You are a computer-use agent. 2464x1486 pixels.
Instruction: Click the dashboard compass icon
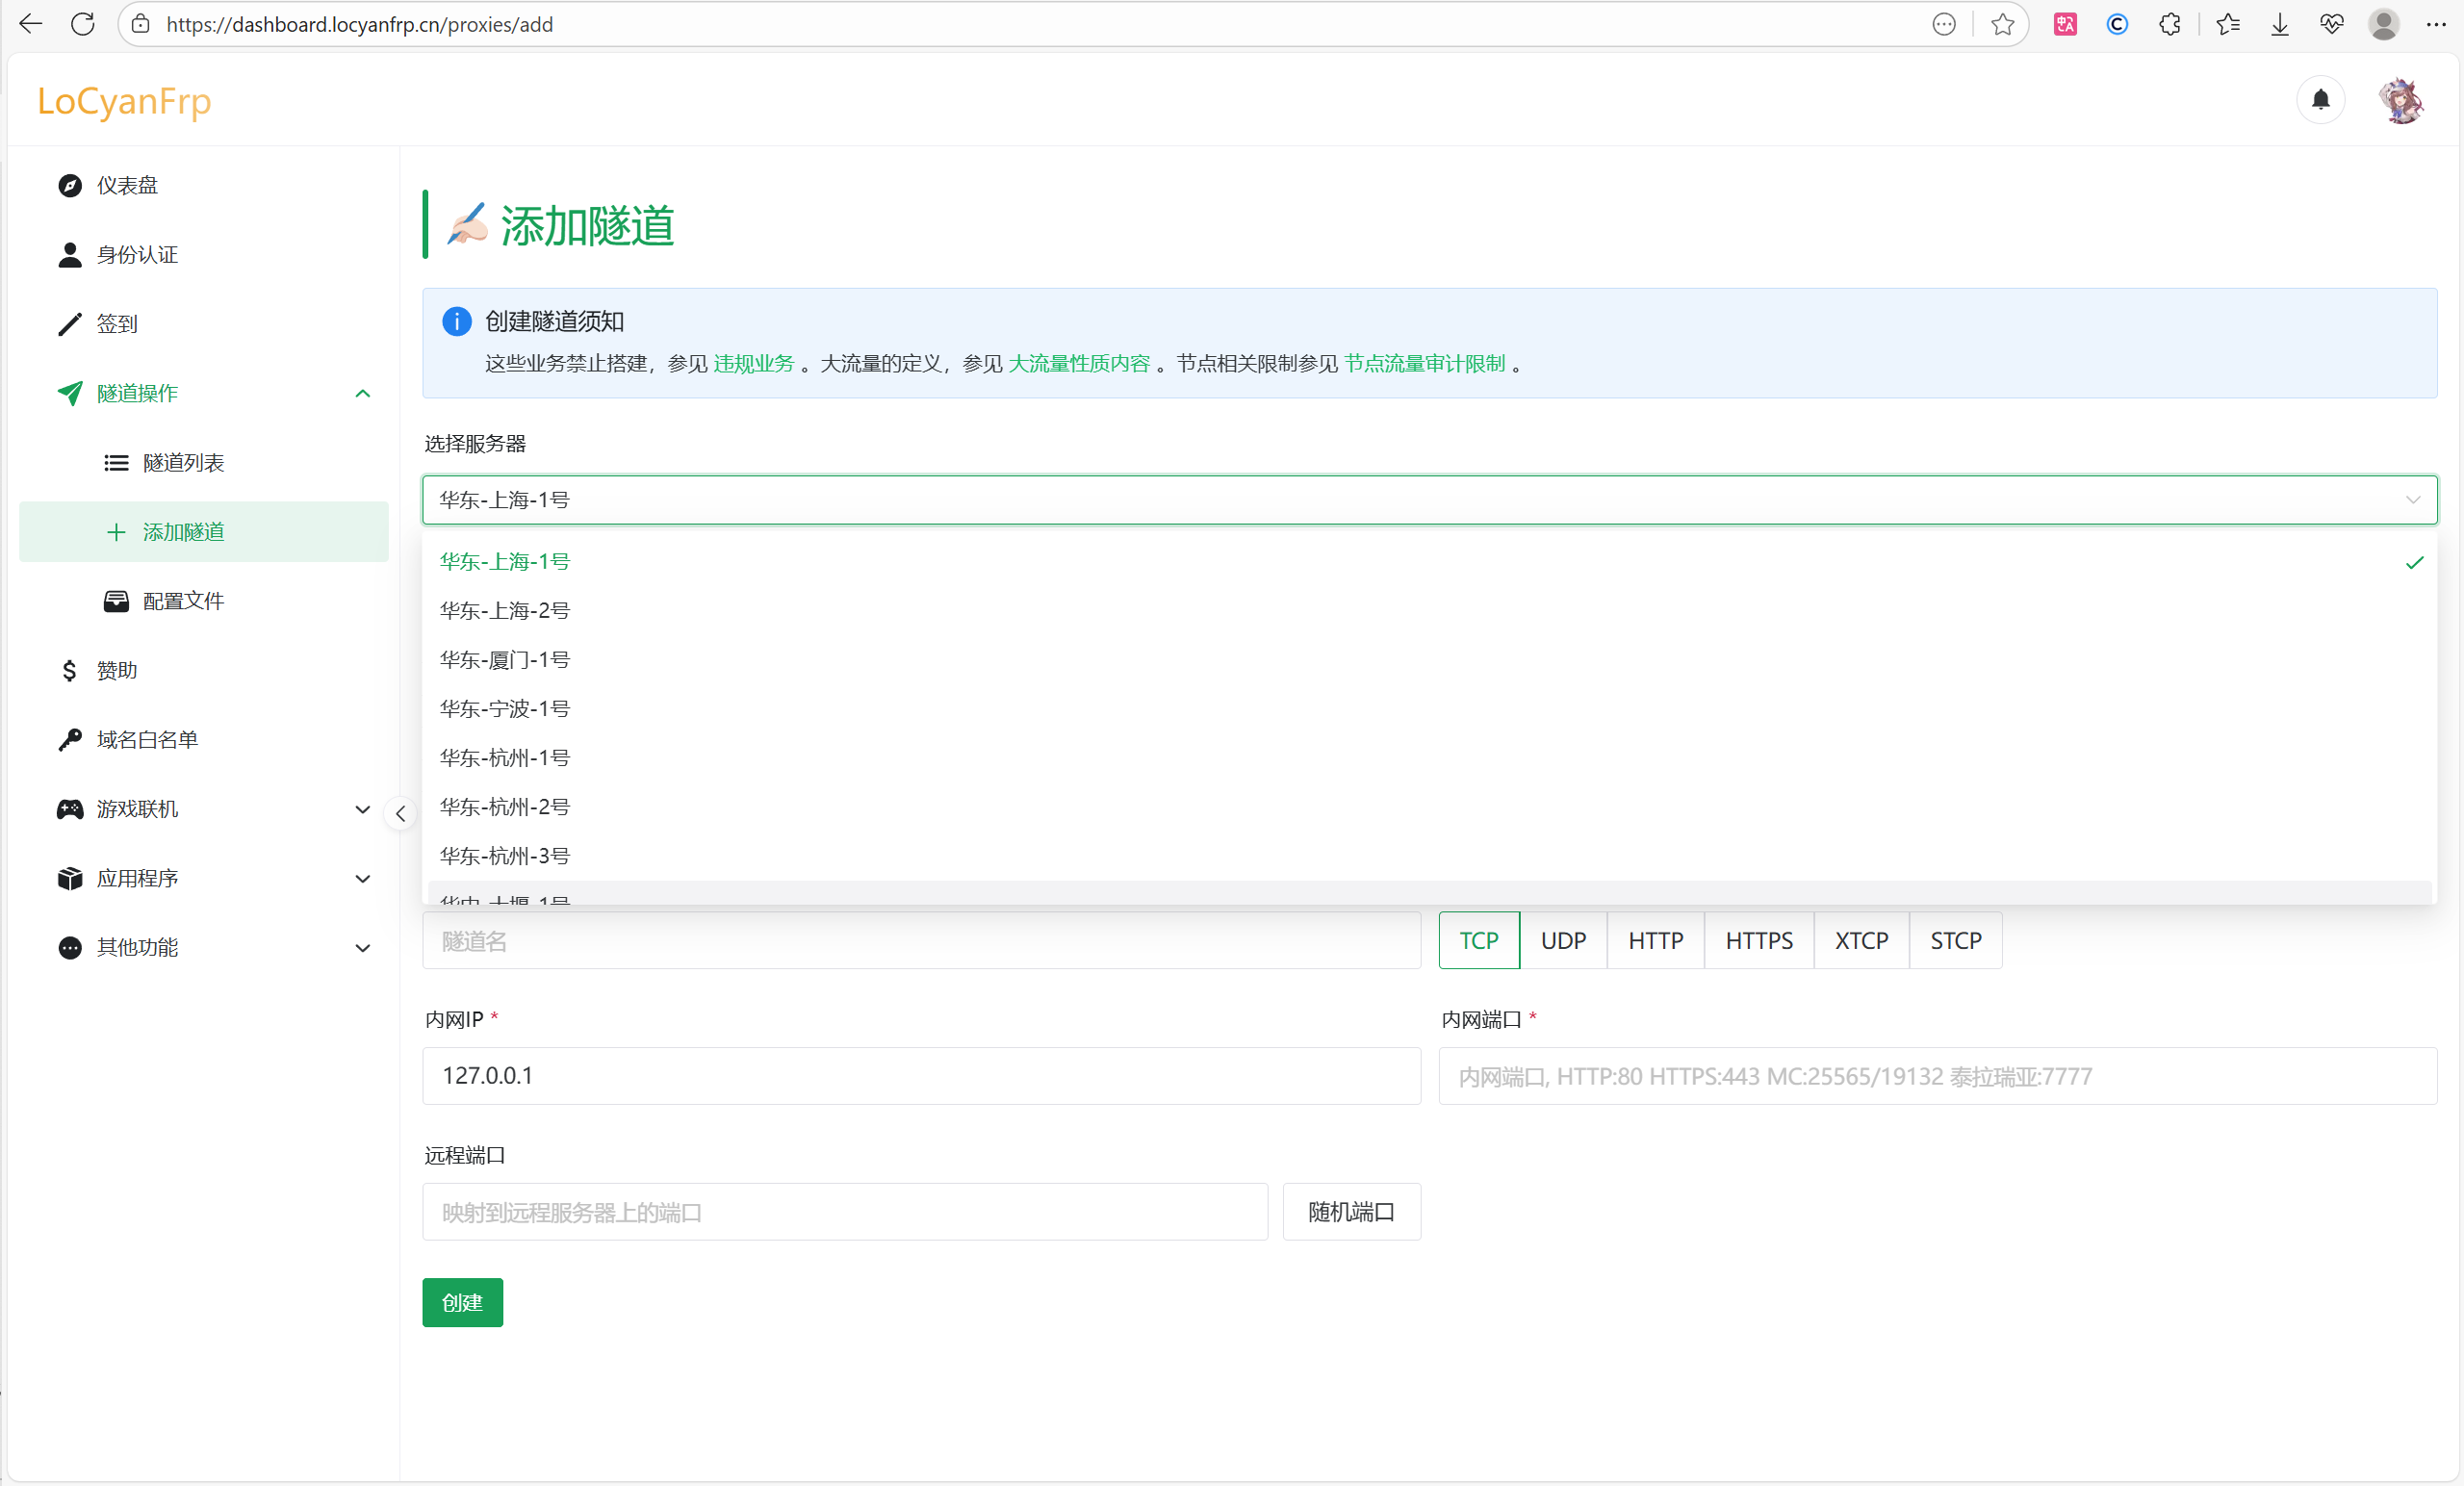click(x=69, y=186)
